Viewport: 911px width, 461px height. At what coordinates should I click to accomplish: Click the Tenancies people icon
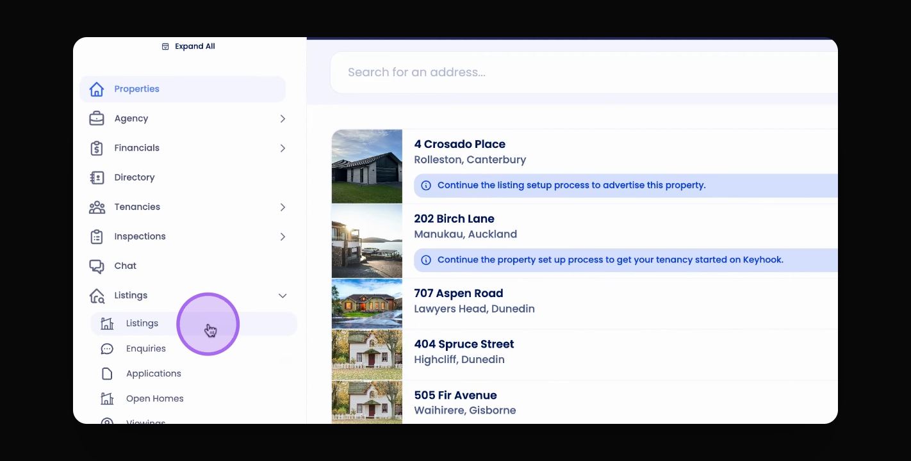tap(97, 207)
